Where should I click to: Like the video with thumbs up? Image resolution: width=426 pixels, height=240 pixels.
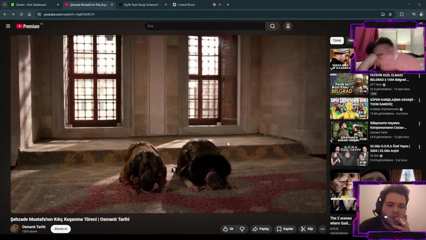click(228, 229)
